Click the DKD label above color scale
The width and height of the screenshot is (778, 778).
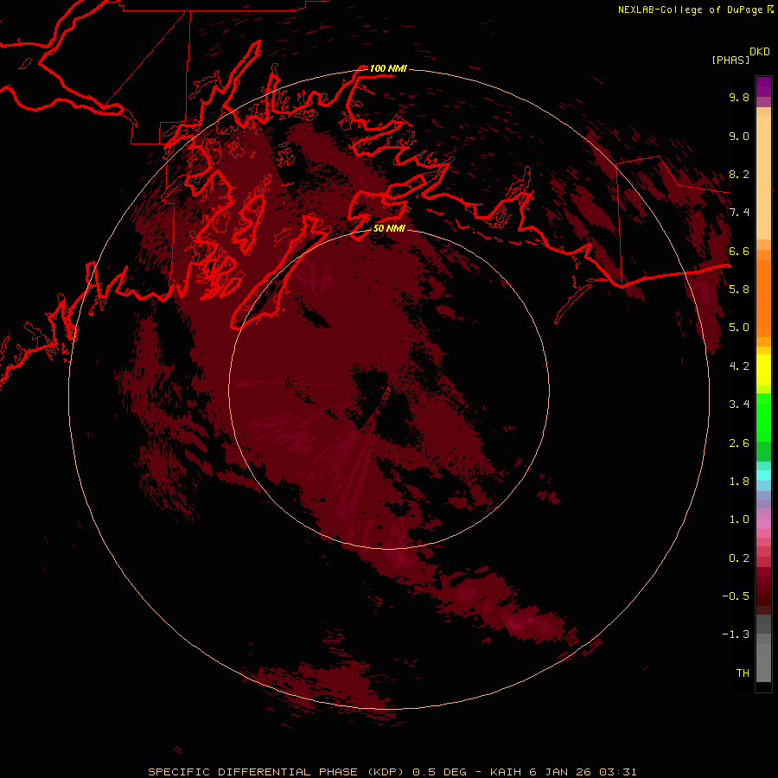760,51
